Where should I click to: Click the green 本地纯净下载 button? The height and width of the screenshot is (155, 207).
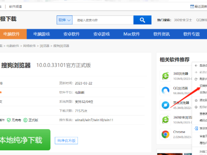25,140
